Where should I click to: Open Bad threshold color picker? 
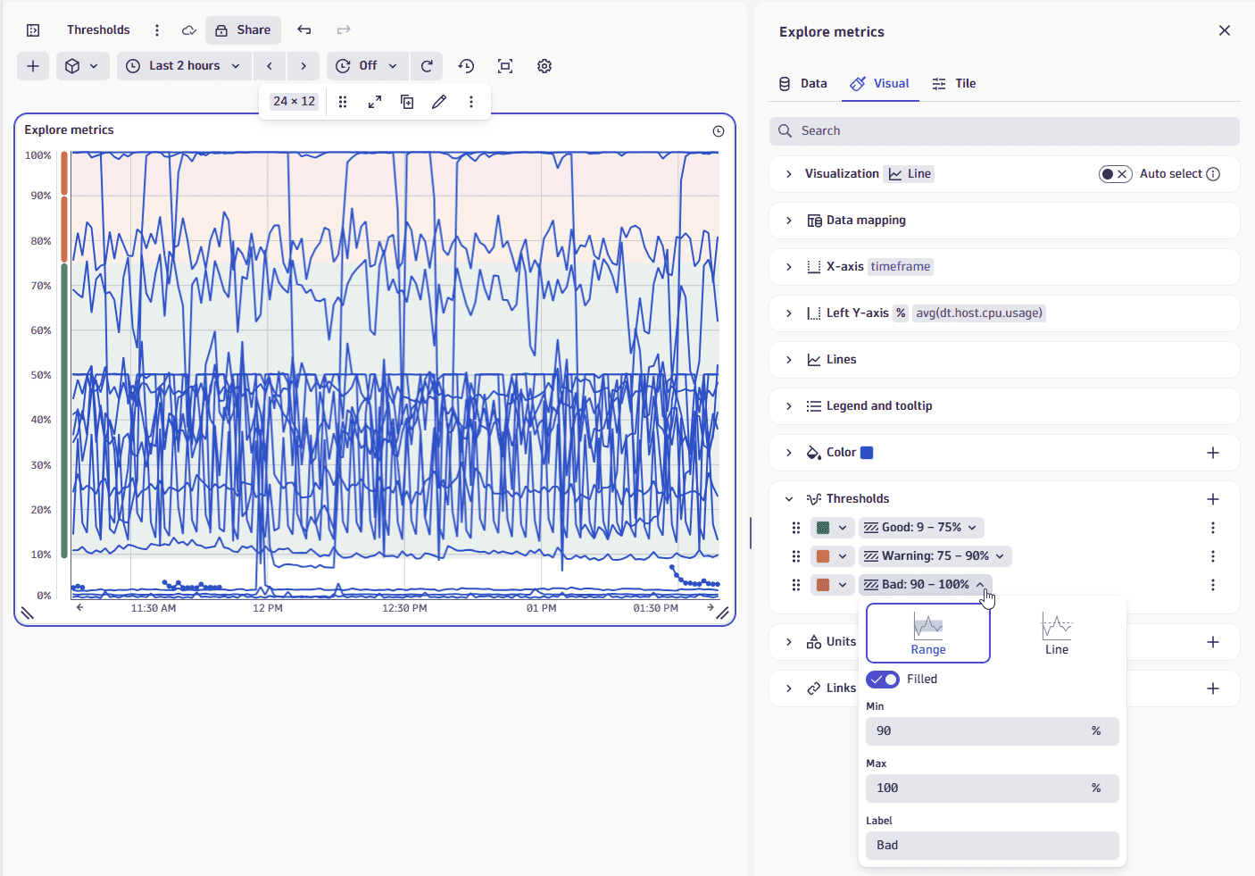tap(832, 585)
